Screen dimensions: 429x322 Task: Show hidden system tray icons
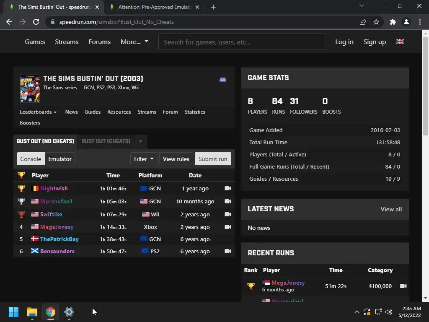click(x=357, y=312)
